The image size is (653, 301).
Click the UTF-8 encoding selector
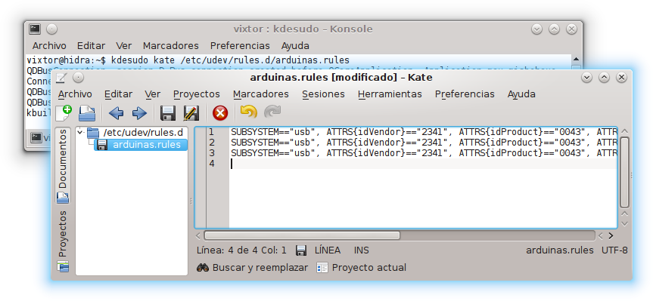pyautogui.click(x=614, y=250)
